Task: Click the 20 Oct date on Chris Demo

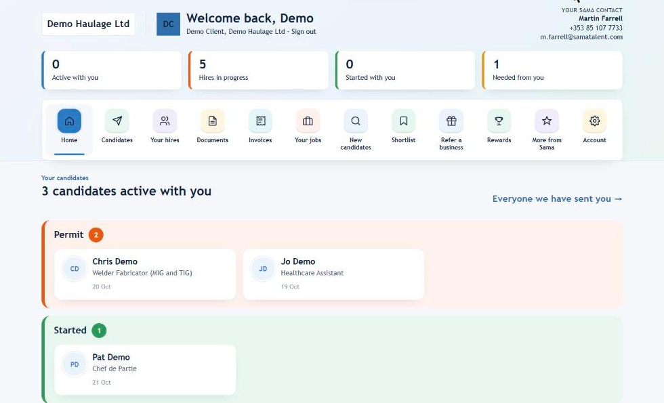Action: point(102,287)
